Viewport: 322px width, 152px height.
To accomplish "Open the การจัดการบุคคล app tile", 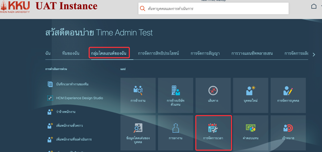I will [x=288, y=94].
